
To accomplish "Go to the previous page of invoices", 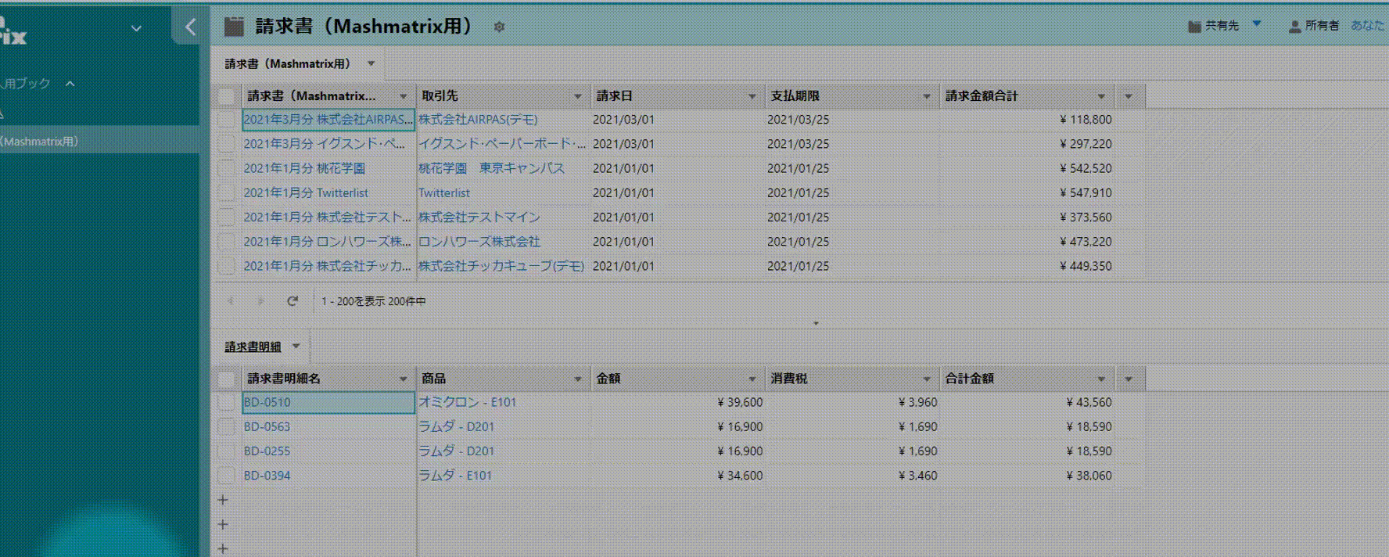I will pos(231,300).
